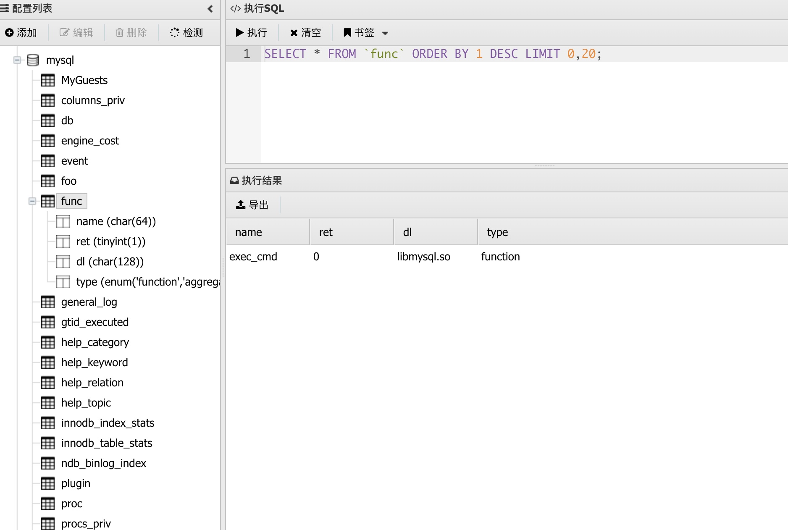This screenshot has width=788, height=530.
Task: Click the name column icon
Action: point(63,221)
